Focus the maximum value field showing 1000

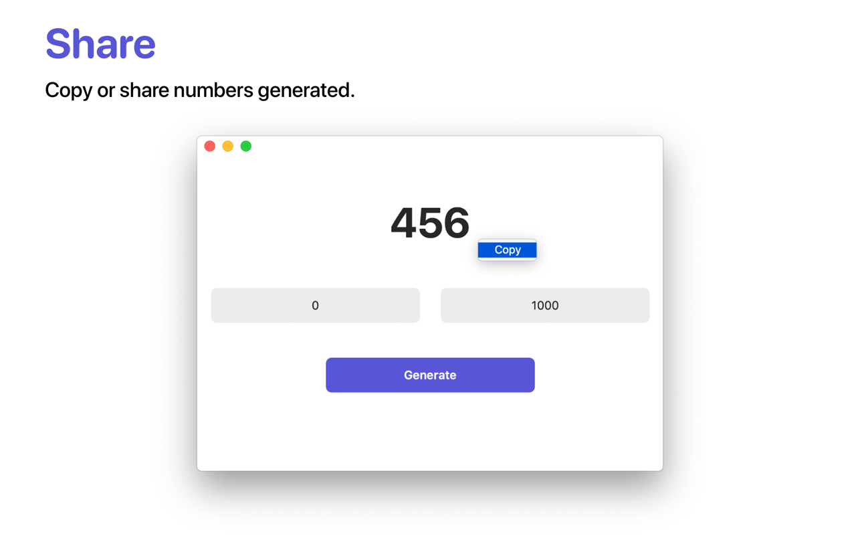point(544,305)
